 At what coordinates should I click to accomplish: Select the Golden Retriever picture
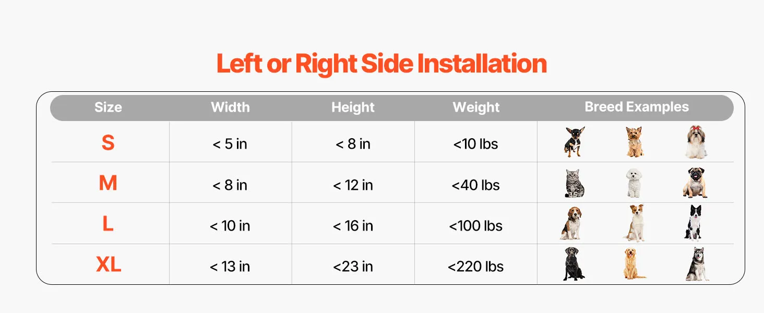point(634,264)
